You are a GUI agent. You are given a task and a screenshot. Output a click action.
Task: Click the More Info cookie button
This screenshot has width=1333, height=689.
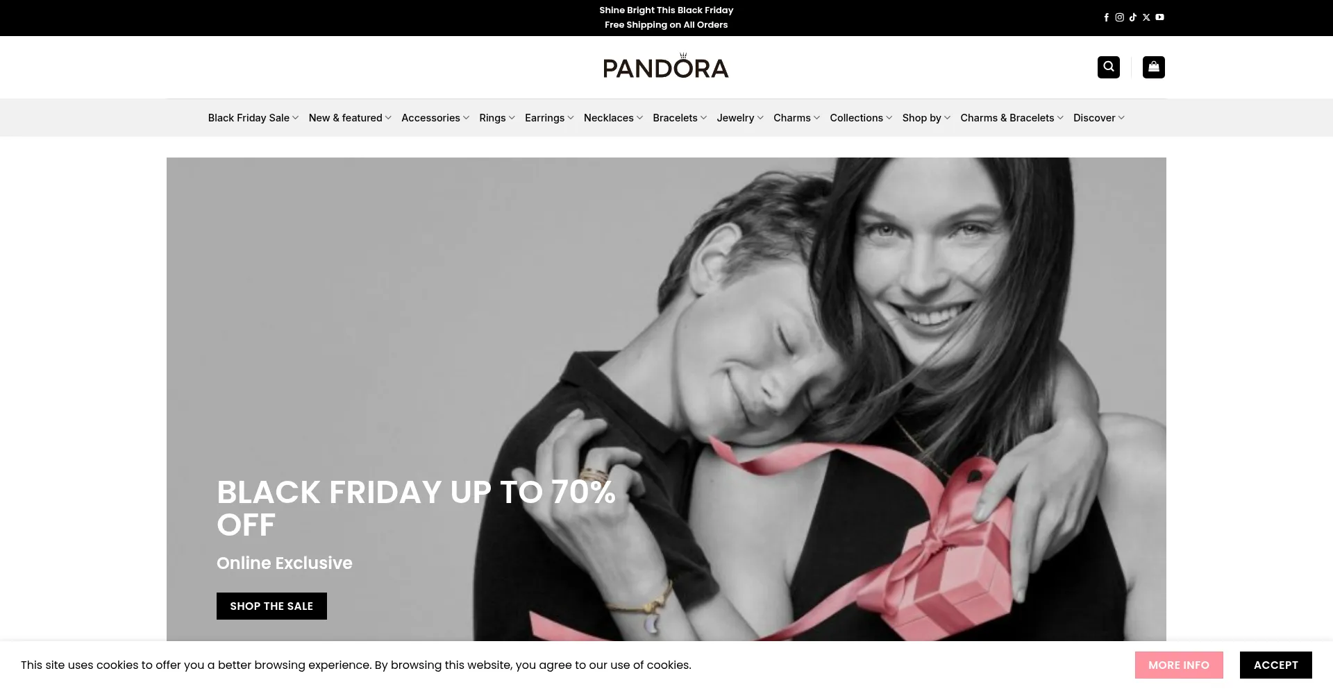click(1179, 665)
